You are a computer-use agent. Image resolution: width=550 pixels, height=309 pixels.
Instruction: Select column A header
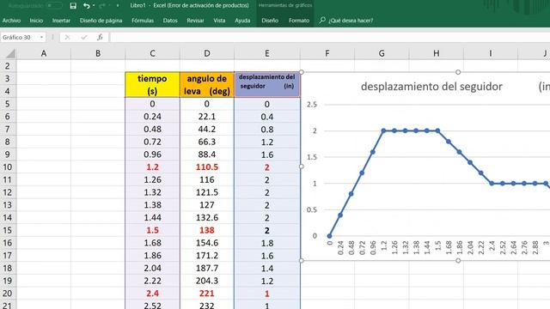(44, 53)
